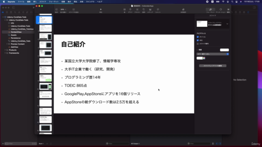
Task: Select Info file in Xcode navigator
Action: pos(12,23)
